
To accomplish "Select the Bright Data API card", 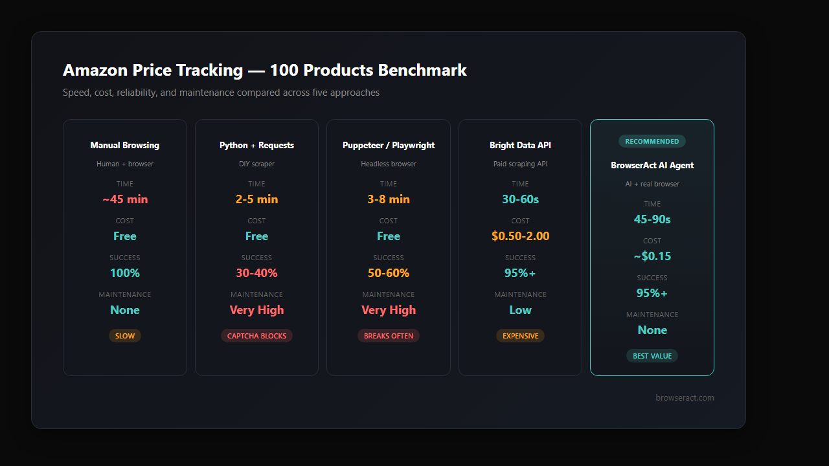I will coord(520,247).
